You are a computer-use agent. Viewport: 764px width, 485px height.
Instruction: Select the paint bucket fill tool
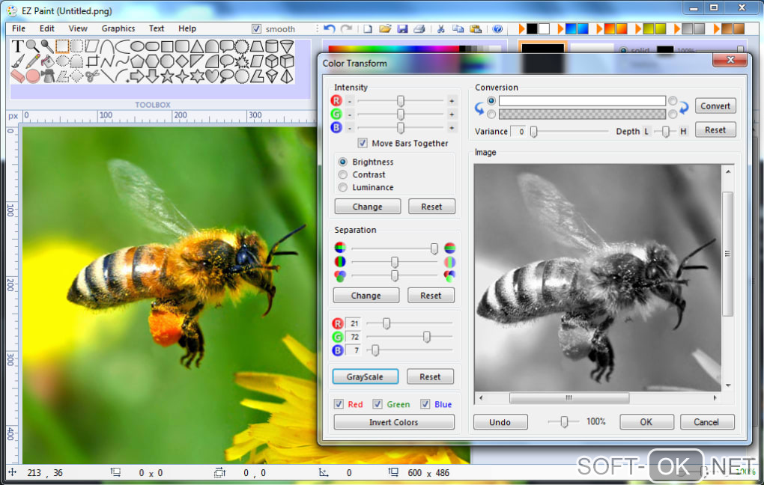point(47,61)
